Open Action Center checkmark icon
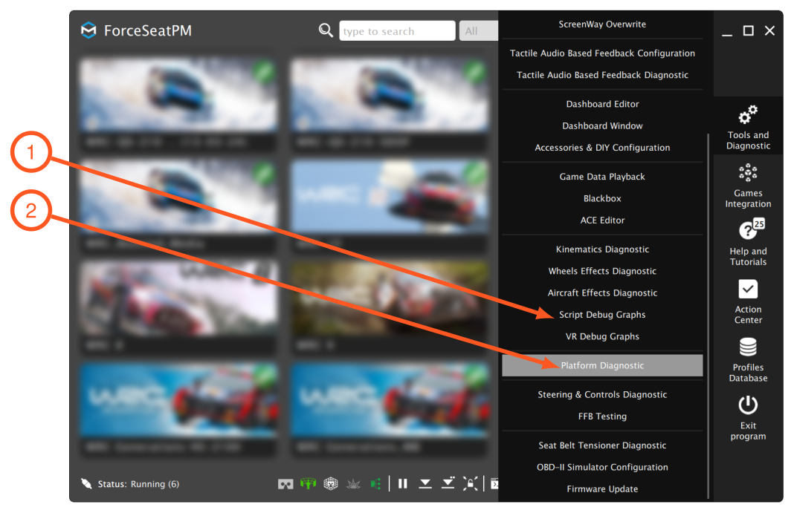 point(748,289)
